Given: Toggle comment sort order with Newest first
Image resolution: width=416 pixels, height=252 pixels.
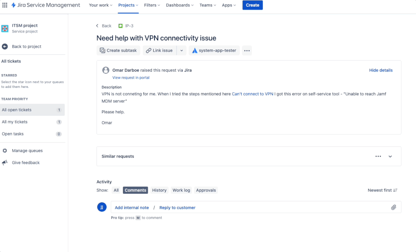Looking at the screenshot, I should pos(382,190).
